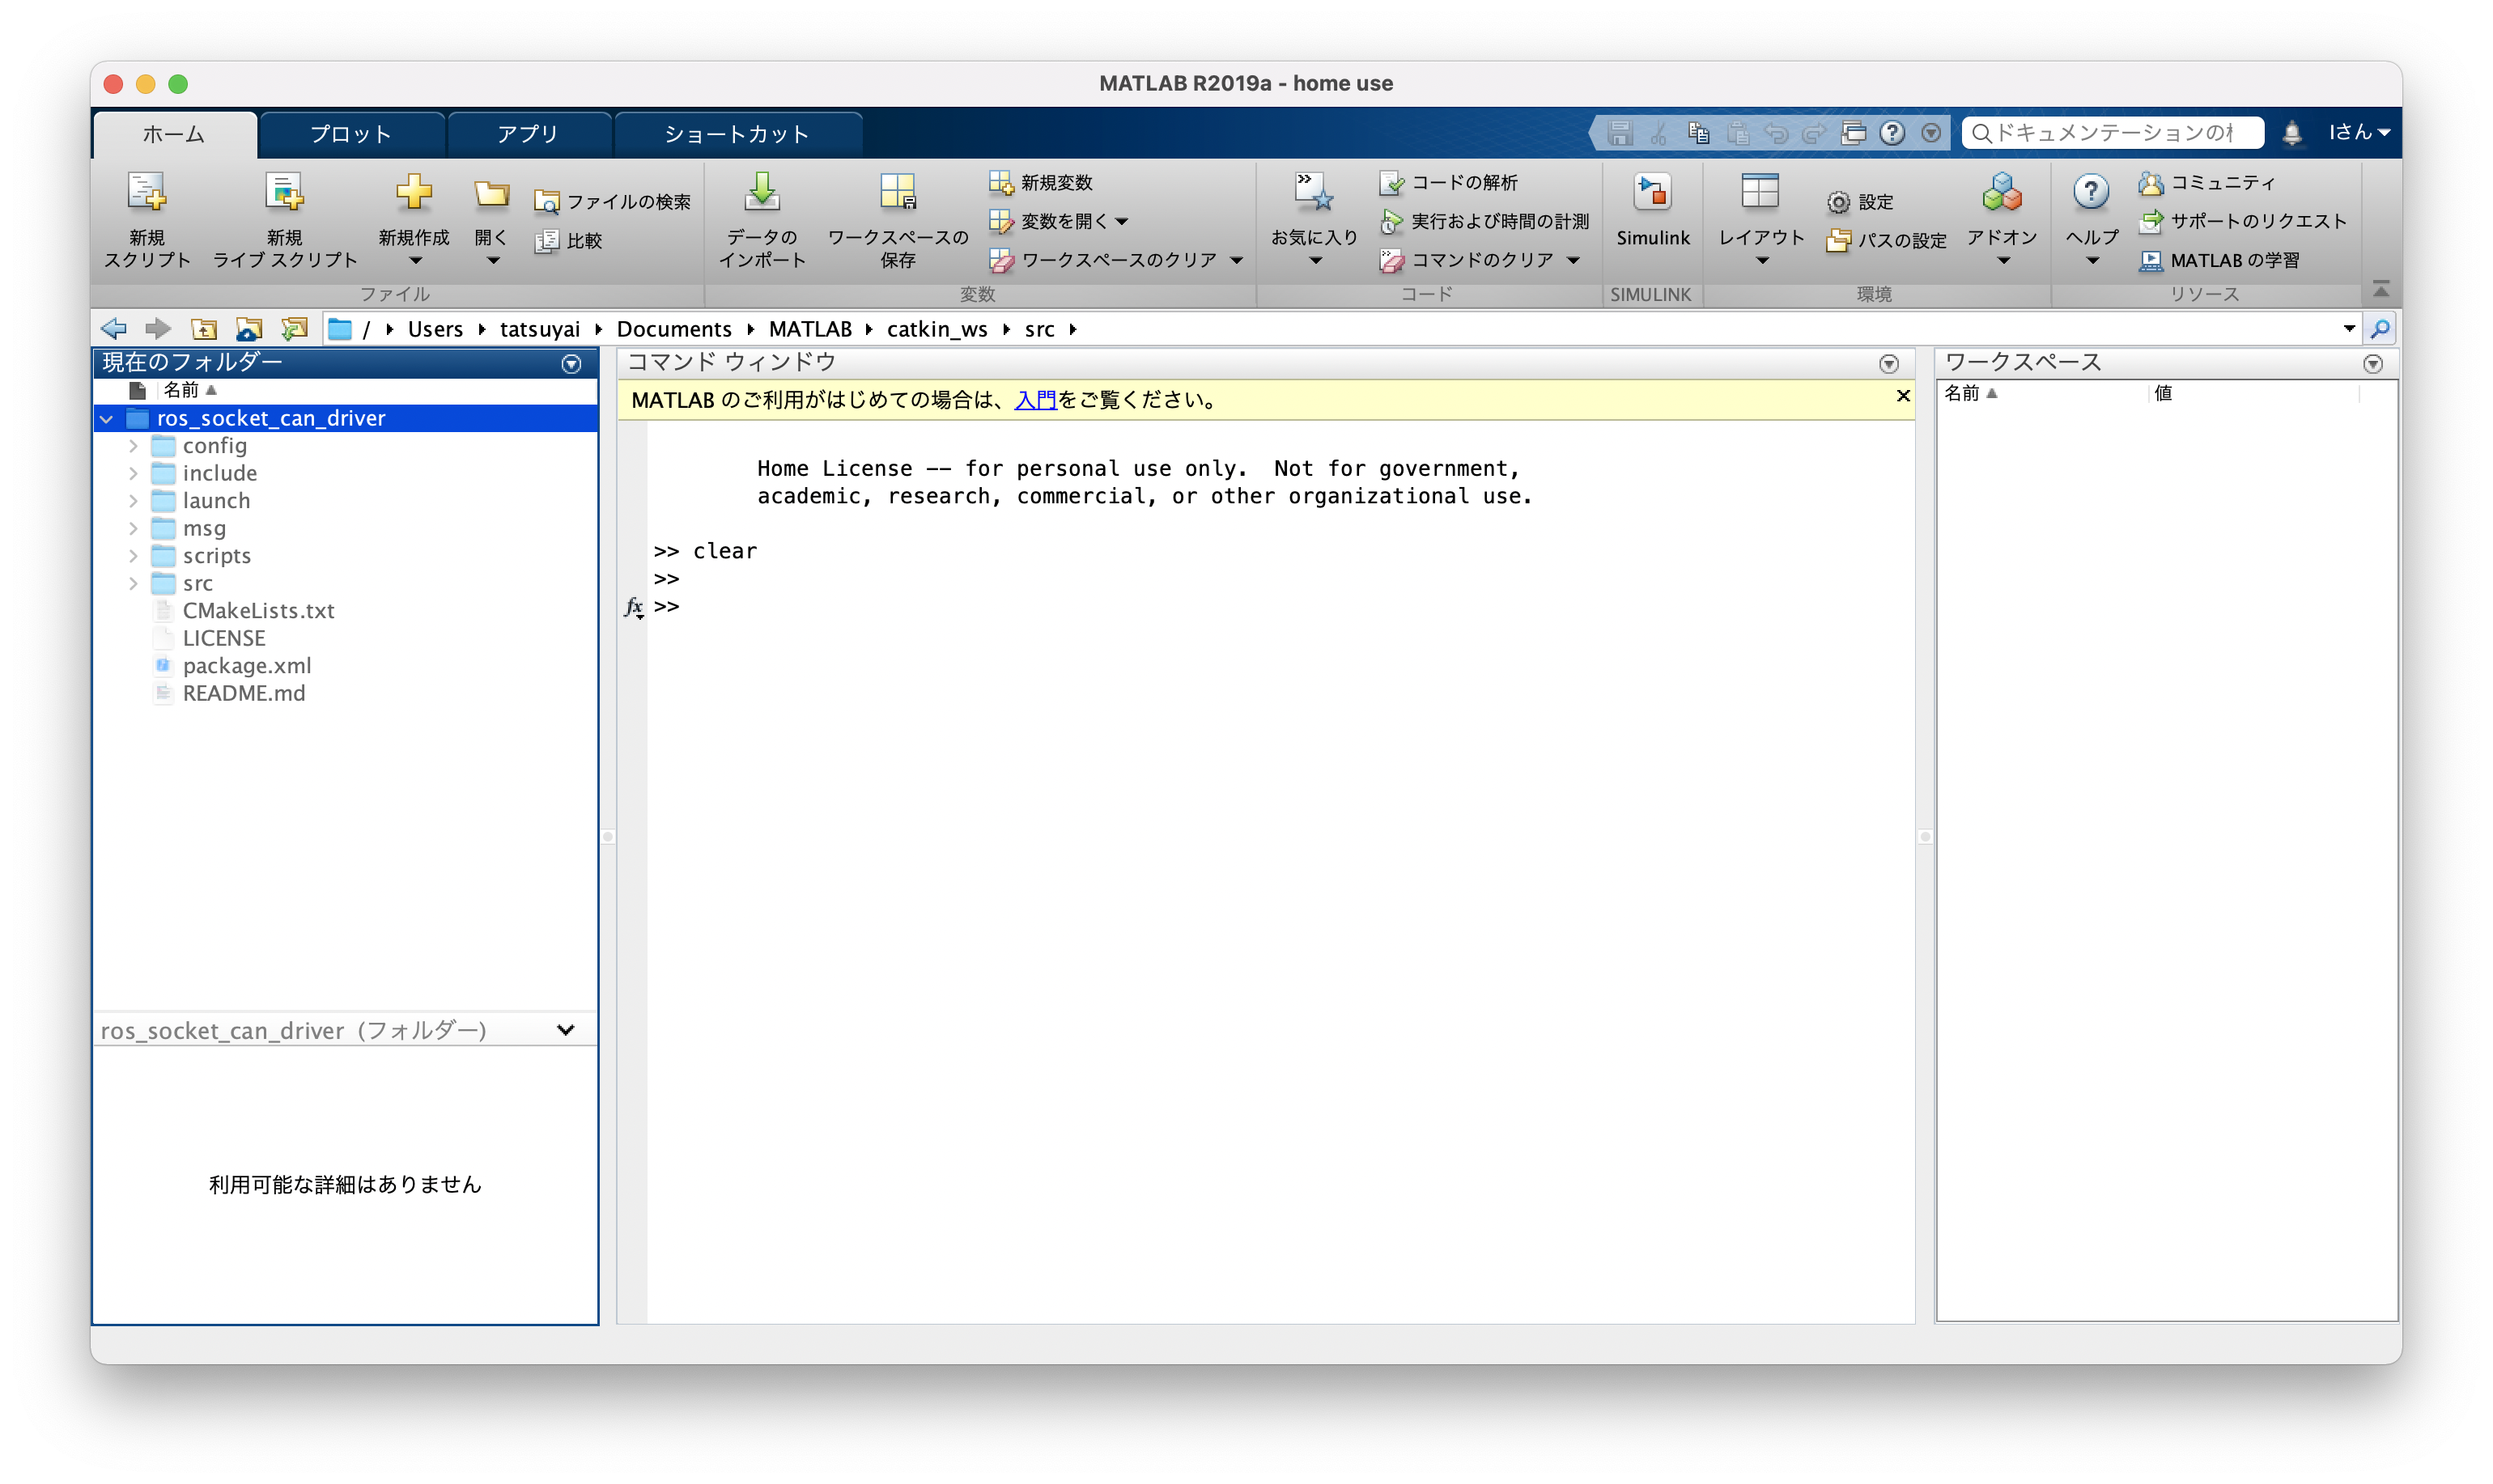The width and height of the screenshot is (2493, 1484).
Task: Click 比較 compare button
Action: pos(569,241)
